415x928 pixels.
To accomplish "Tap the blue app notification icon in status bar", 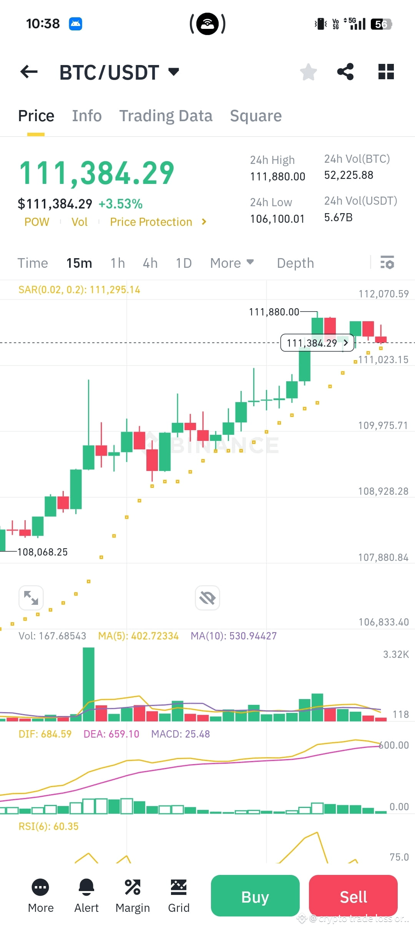I will pos(75,24).
